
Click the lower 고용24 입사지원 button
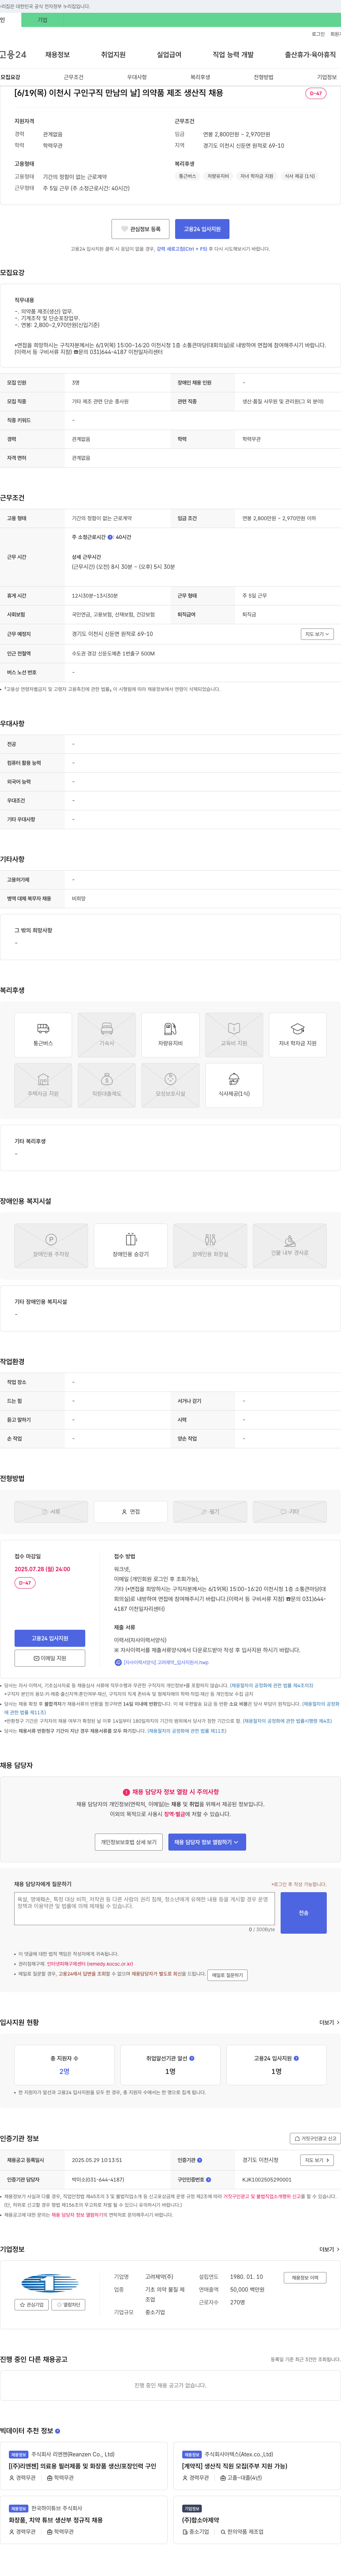tap(50, 1638)
